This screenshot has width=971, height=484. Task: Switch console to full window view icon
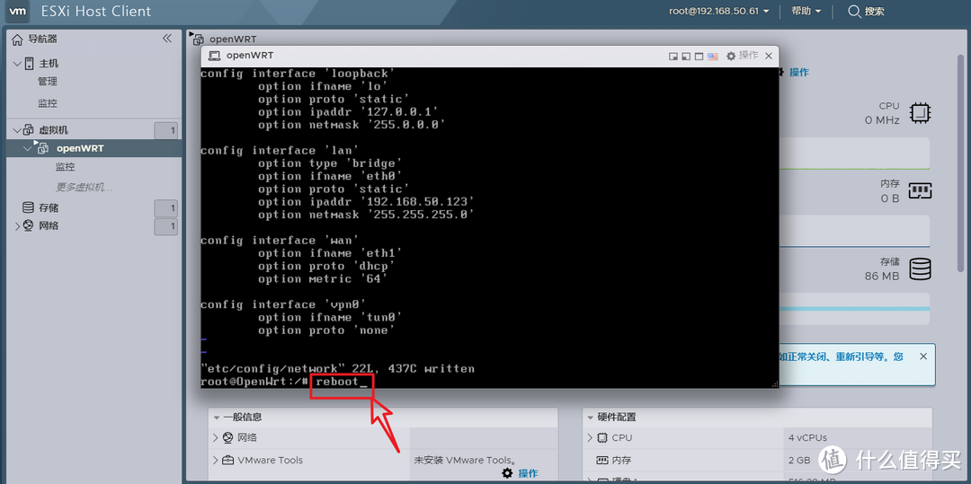click(699, 57)
